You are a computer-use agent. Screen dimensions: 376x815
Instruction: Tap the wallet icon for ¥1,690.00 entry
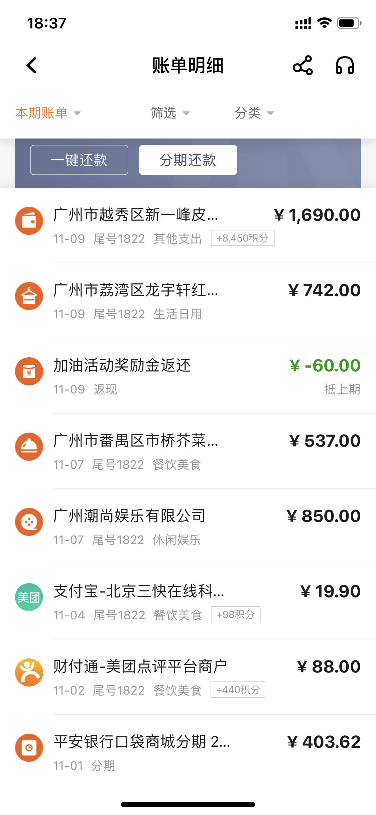coord(29,221)
